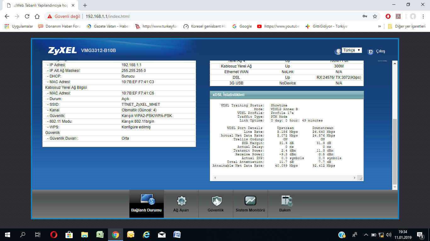The width and height of the screenshot is (430, 241).
Task: Click the Çıkış logout icon
Action: [x=371, y=51]
